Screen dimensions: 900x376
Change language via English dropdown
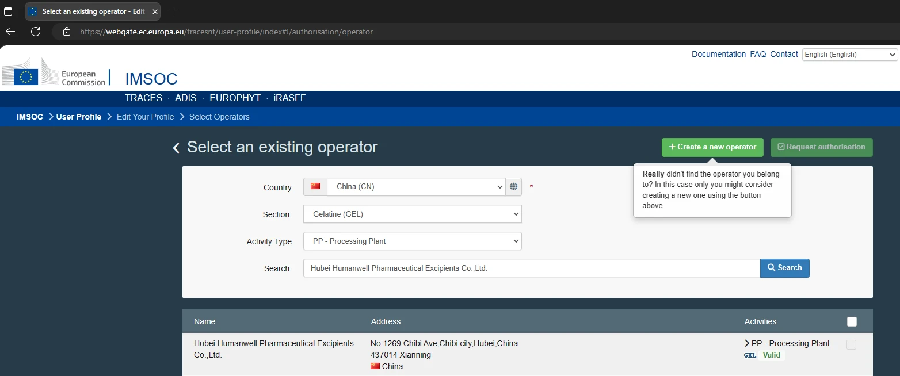pyautogui.click(x=850, y=55)
